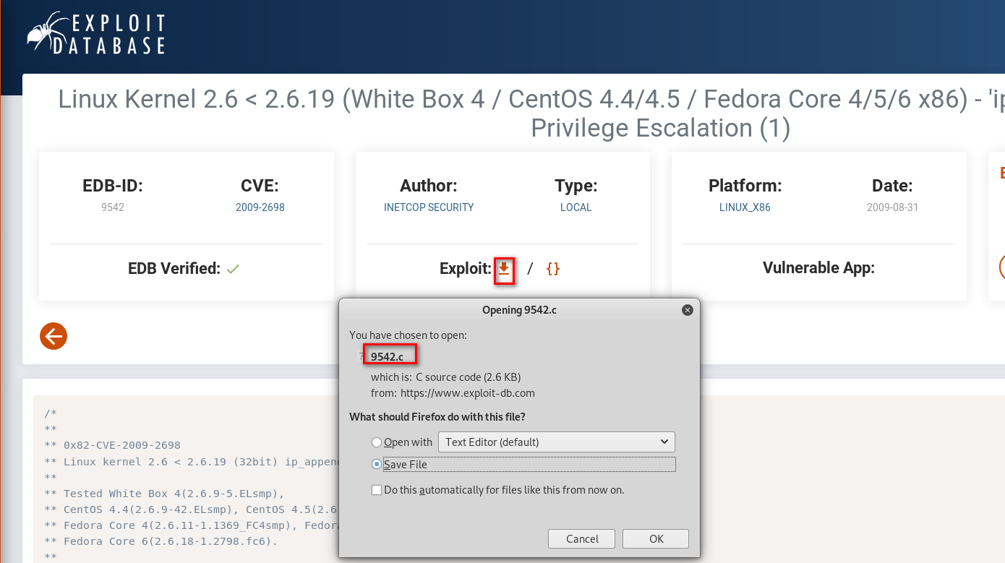Open the LOCAL type link
Viewport: 1005px width, 563px height.
click(576, 207)
